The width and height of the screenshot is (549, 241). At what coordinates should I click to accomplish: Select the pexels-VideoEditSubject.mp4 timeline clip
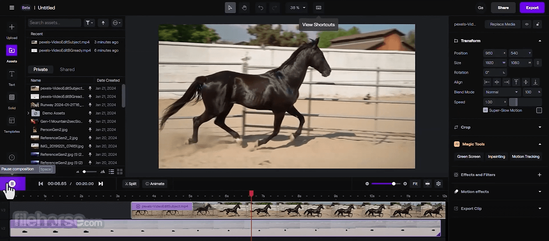pyautogui.click(x=288, y=210)
